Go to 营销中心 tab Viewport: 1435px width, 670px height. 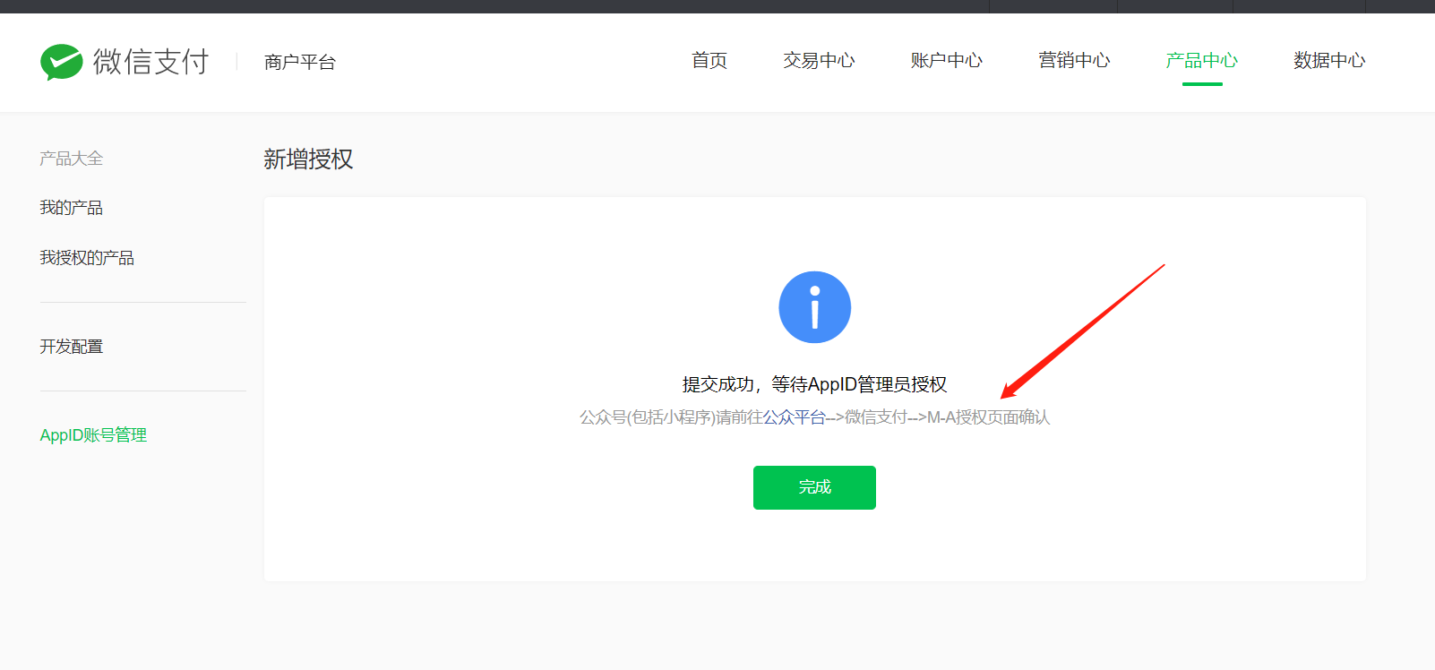1074,60
